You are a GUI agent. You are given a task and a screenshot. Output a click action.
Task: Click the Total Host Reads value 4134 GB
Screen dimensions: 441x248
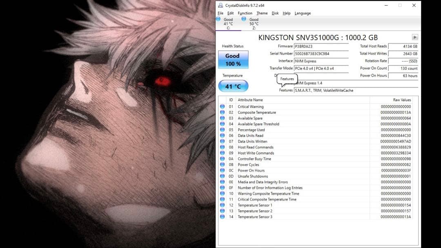403,46
